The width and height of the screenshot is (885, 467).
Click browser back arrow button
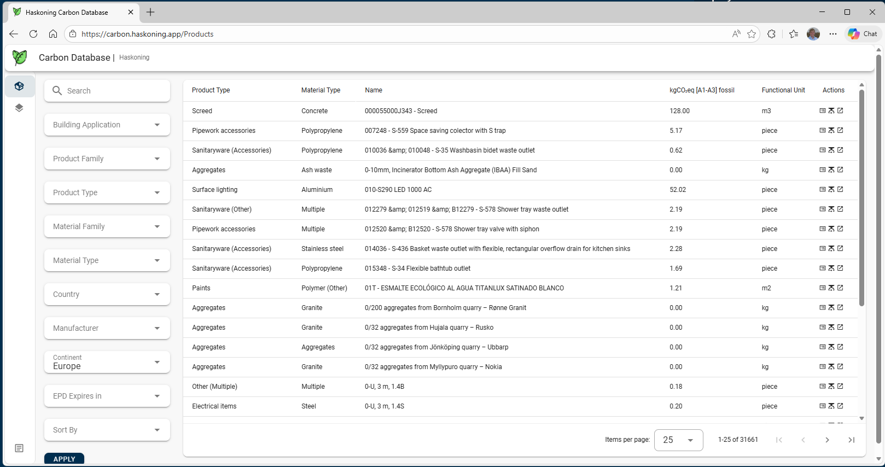(14, 34)
